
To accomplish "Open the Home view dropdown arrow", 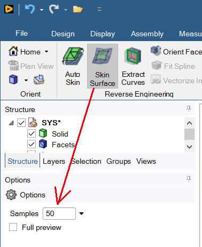I will (x=46, y=52).
